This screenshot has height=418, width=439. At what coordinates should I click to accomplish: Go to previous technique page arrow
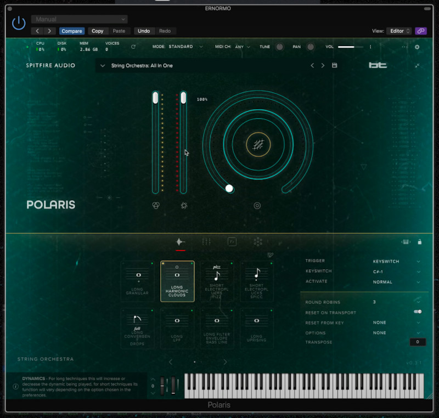(x=171, y=361)
